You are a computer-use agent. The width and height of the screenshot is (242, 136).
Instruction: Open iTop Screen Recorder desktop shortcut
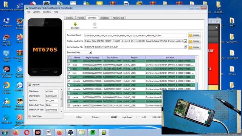6,72
